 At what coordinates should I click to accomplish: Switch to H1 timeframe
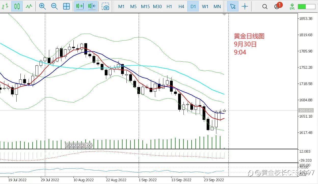coord(169,7)
